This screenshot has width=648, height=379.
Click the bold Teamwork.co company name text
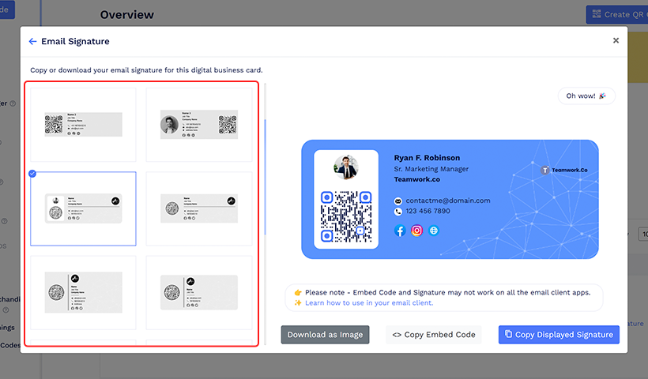pyautogui.click(x=417, y=179)
